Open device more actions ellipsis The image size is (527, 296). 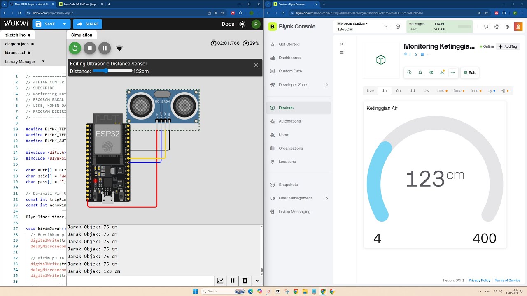pyautogui.click(x=452, y=72)
